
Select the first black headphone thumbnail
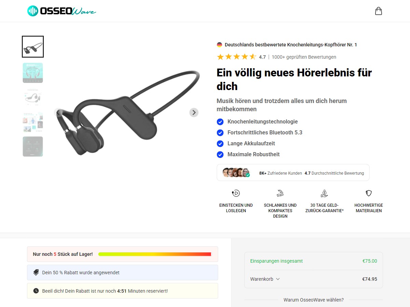pyautogui.click(x=33, y=47)
